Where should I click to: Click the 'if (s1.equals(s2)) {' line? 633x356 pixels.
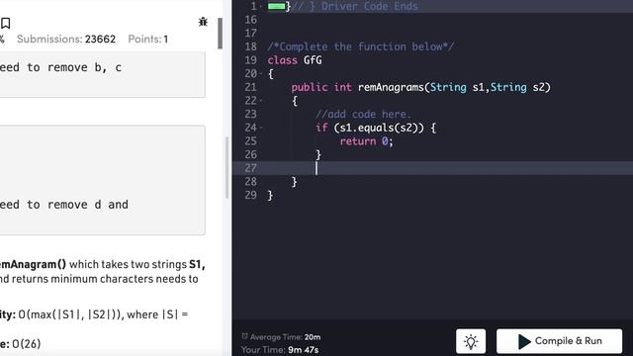pyautogui.click(x=376, y=128)
